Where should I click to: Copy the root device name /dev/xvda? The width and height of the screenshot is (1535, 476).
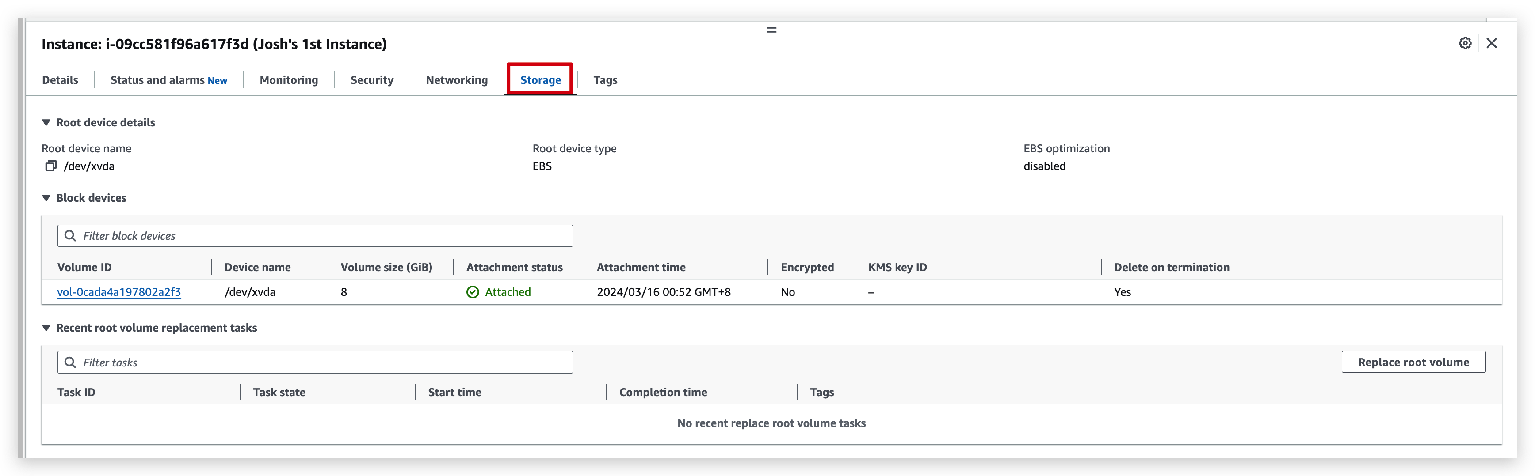click(51, 166)
